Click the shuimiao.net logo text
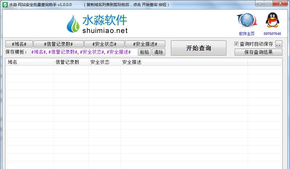The height and width of the screenshot is (169, 290). (x=105, y=30)
